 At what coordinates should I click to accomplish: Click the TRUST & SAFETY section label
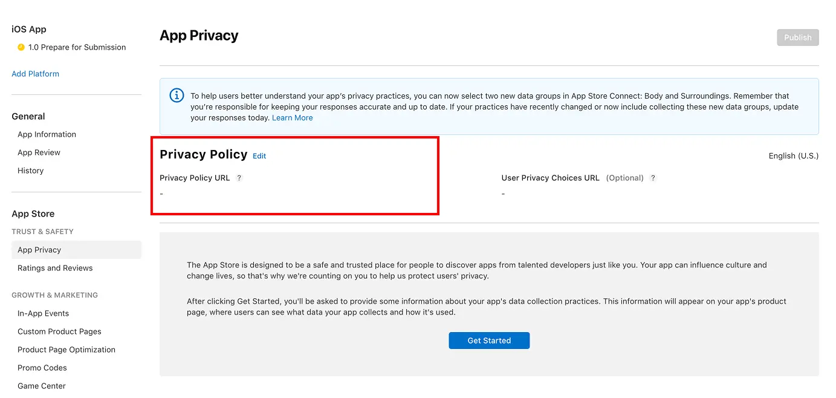click(x=42, y=232)
